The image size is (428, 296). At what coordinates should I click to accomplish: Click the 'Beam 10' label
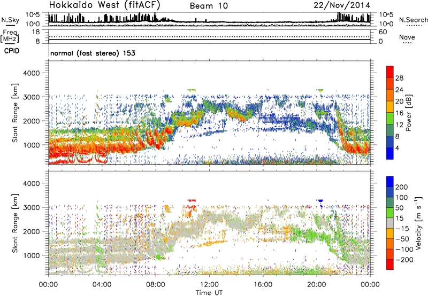(209, 6)
